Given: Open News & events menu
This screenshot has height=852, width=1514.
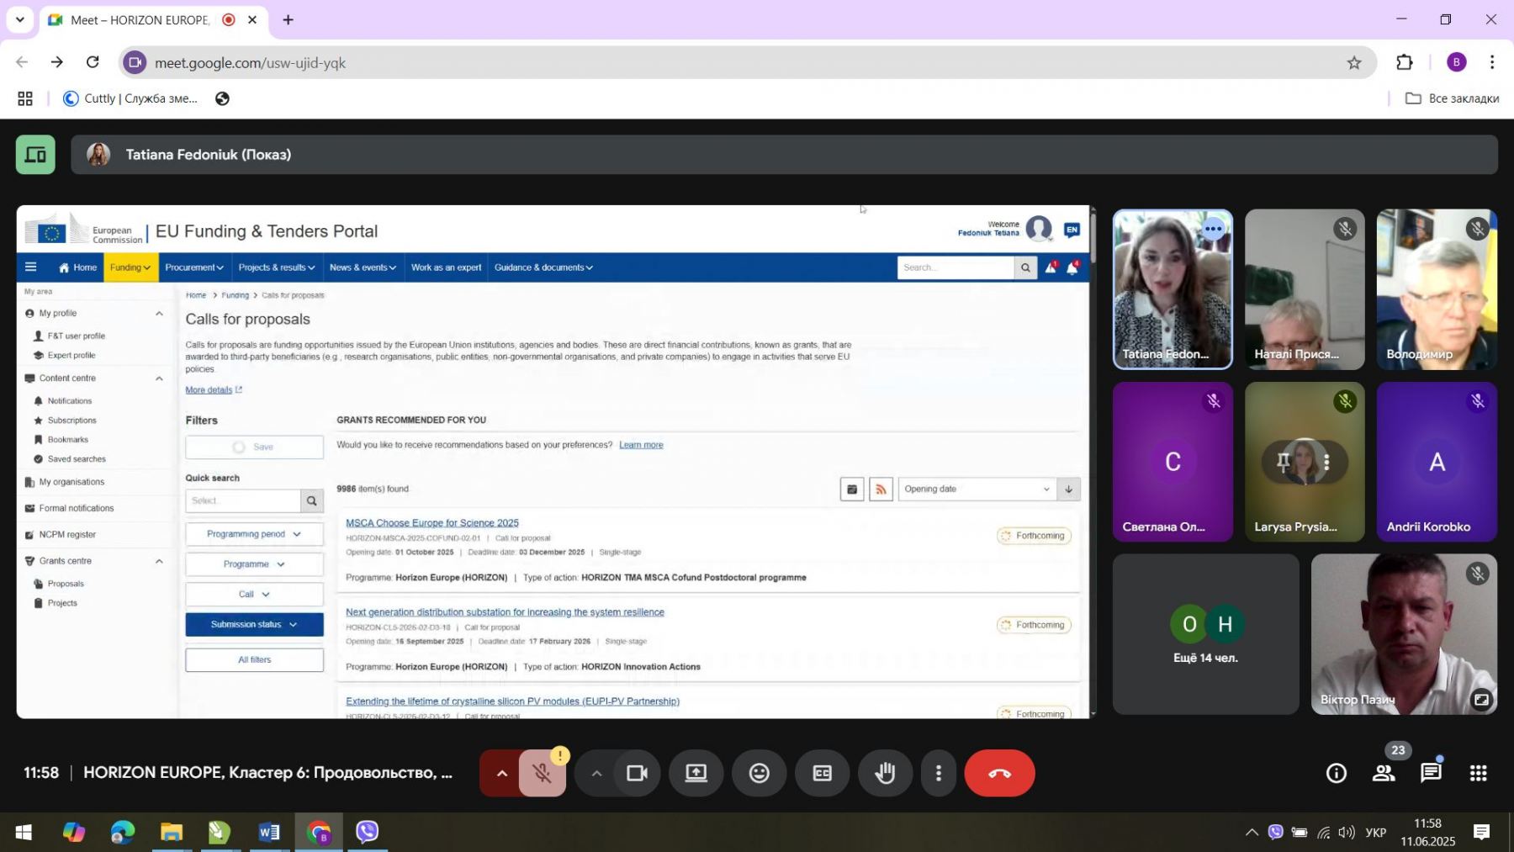Looking at the screenshot, I should [x=363, y=267].
